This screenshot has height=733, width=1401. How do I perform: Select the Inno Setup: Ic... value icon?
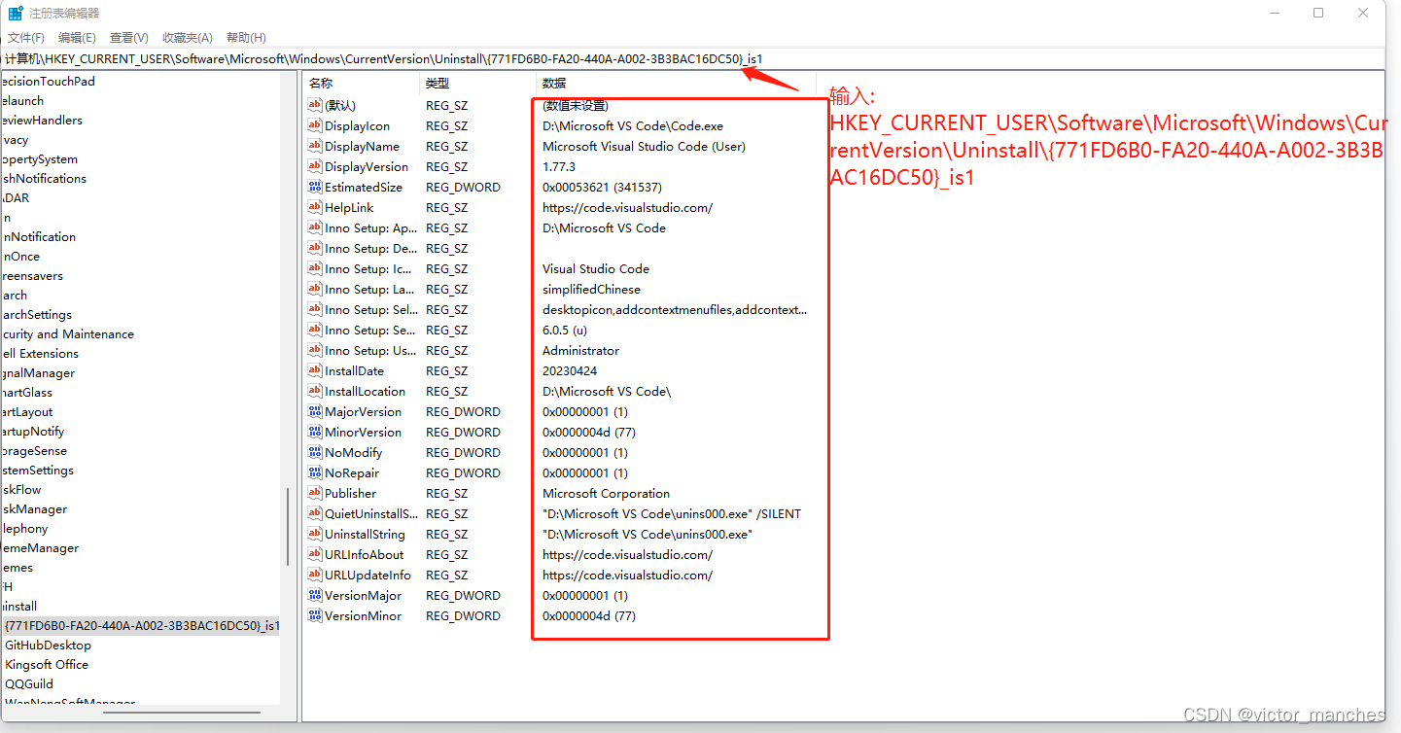[x=315, y=268]
